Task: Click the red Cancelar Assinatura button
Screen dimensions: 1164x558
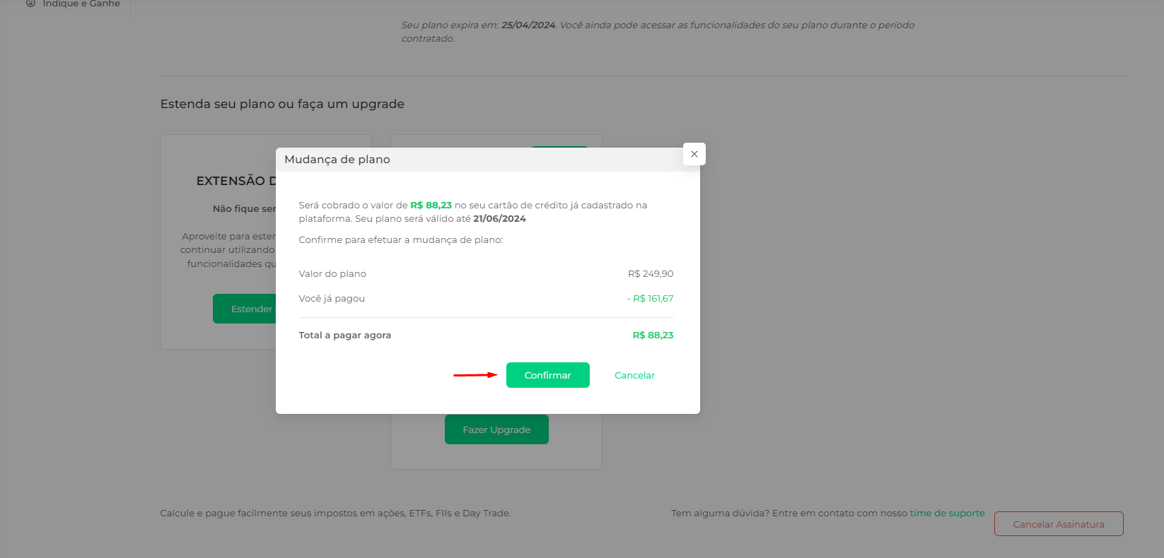Action: coord(1059,524)
